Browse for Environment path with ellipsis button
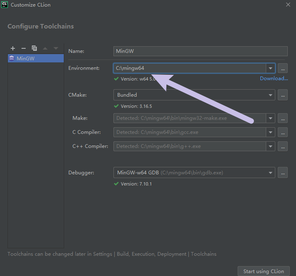 click(x=283, y=68)
